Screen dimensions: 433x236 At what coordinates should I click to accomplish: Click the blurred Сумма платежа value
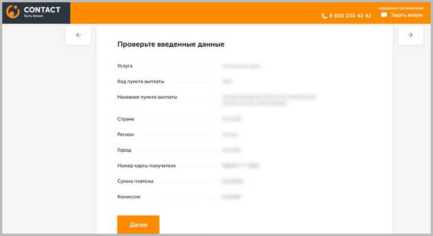233,181
